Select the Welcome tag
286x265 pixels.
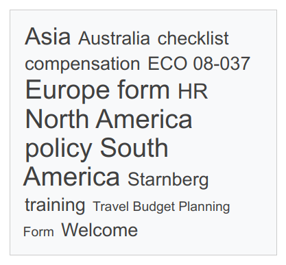pyautogui.click(x=99, y=230)
